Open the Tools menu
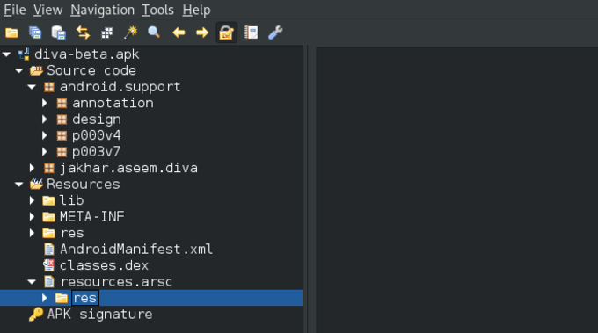The height and width of the screenshot is (333, 598). click(x=158, y=10)
